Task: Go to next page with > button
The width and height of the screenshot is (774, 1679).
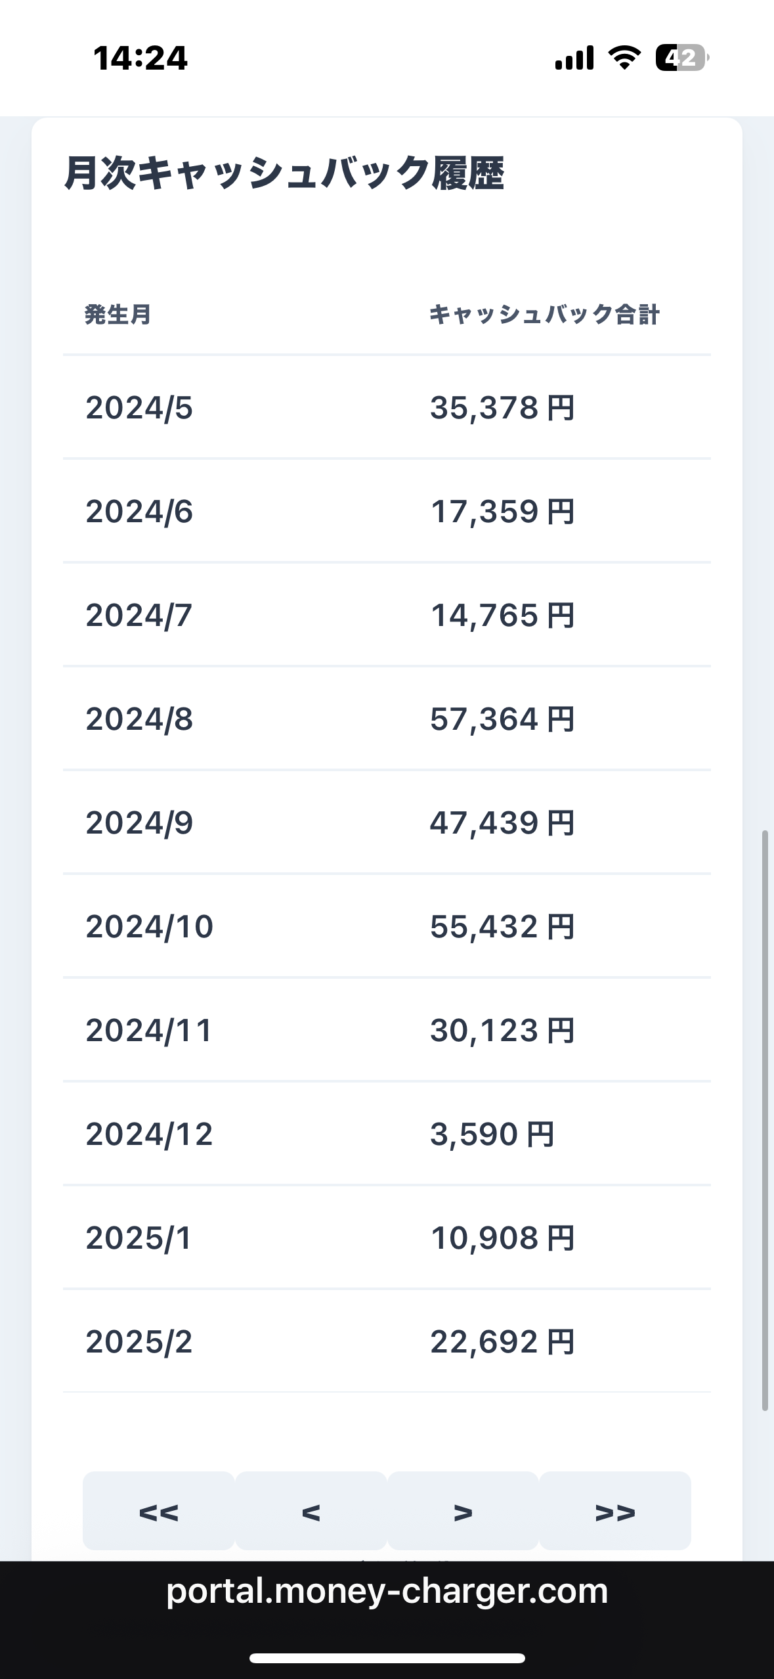Action: point(463,1511)
